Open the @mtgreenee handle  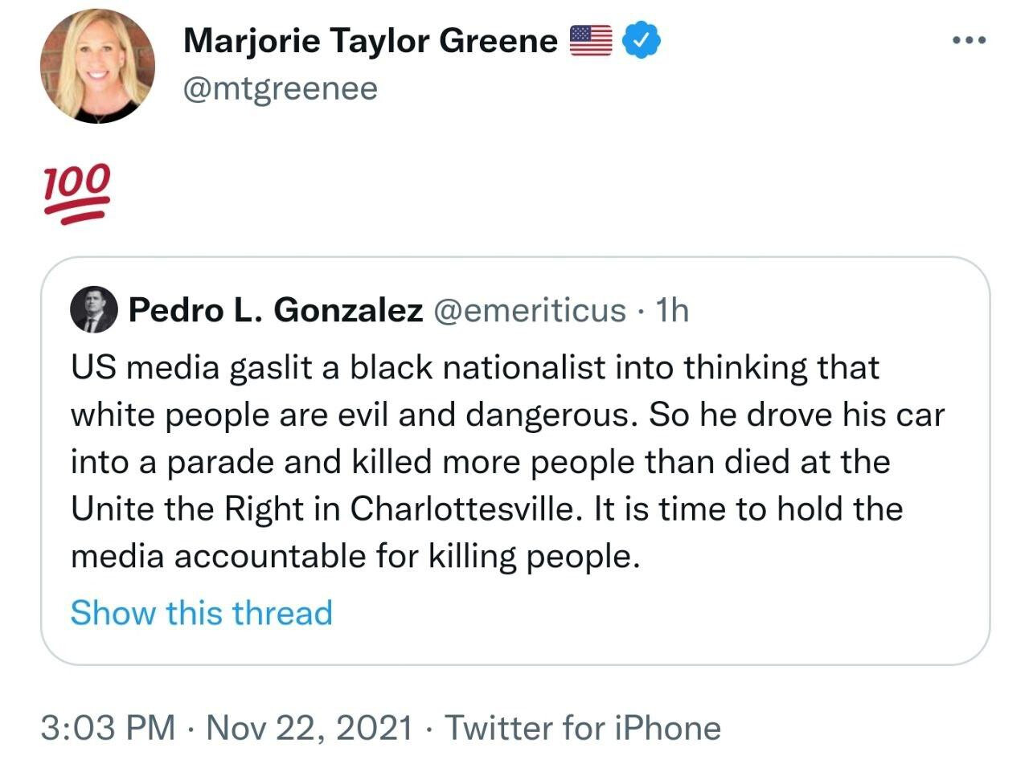coord(280,88)
